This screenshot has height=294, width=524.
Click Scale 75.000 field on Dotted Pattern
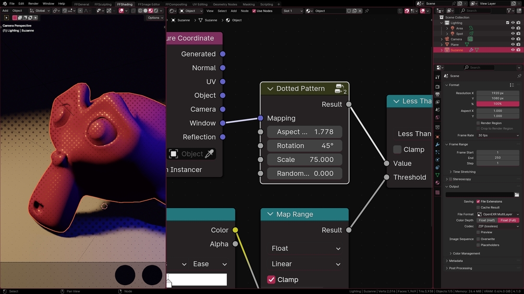pos(305,159)
